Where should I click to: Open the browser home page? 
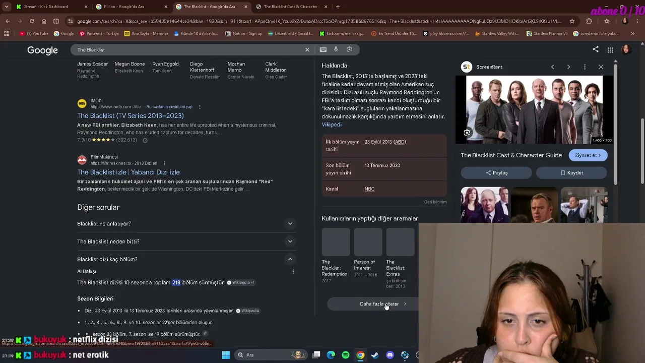pos(44,21)
